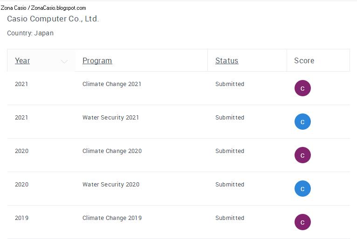This screenshot has height=239, width=357.
Task: Click the Submitted status for Water Security 2020
Action: point(230,185)
